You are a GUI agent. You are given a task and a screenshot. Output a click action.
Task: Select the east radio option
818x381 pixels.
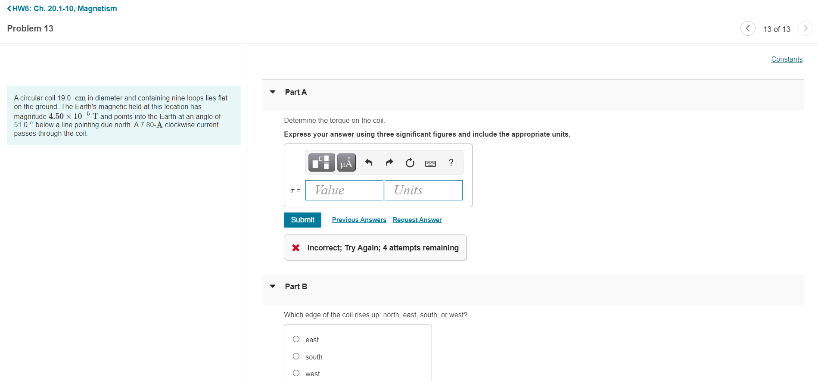(296, 339)
